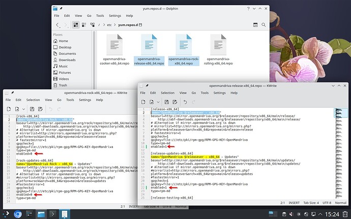Viewport: 351px width, 219px height.
Task: Open Dolphin window help question mark
Action: pyautogui.click(x=248, y=9)
